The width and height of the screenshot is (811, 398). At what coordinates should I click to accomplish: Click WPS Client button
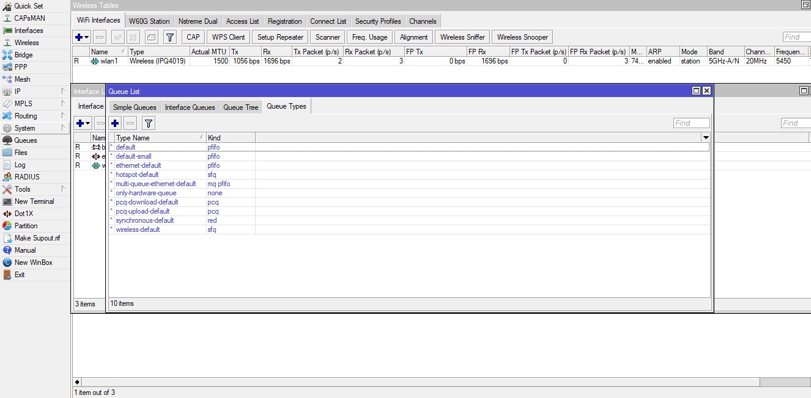click(x=229, y=37)
